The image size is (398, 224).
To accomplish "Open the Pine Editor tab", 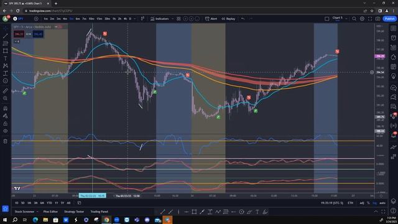I will tap(50, 212).
